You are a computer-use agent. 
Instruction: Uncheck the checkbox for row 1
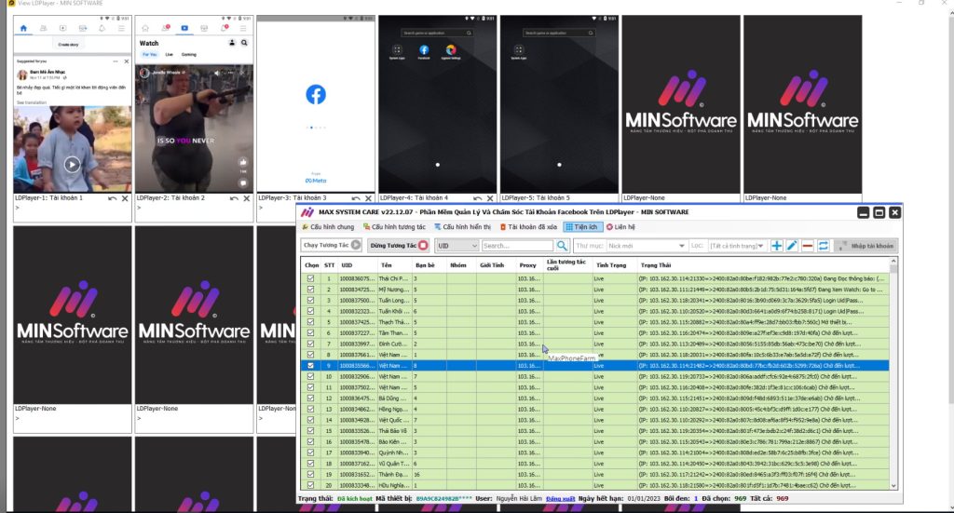click(311, 278)
